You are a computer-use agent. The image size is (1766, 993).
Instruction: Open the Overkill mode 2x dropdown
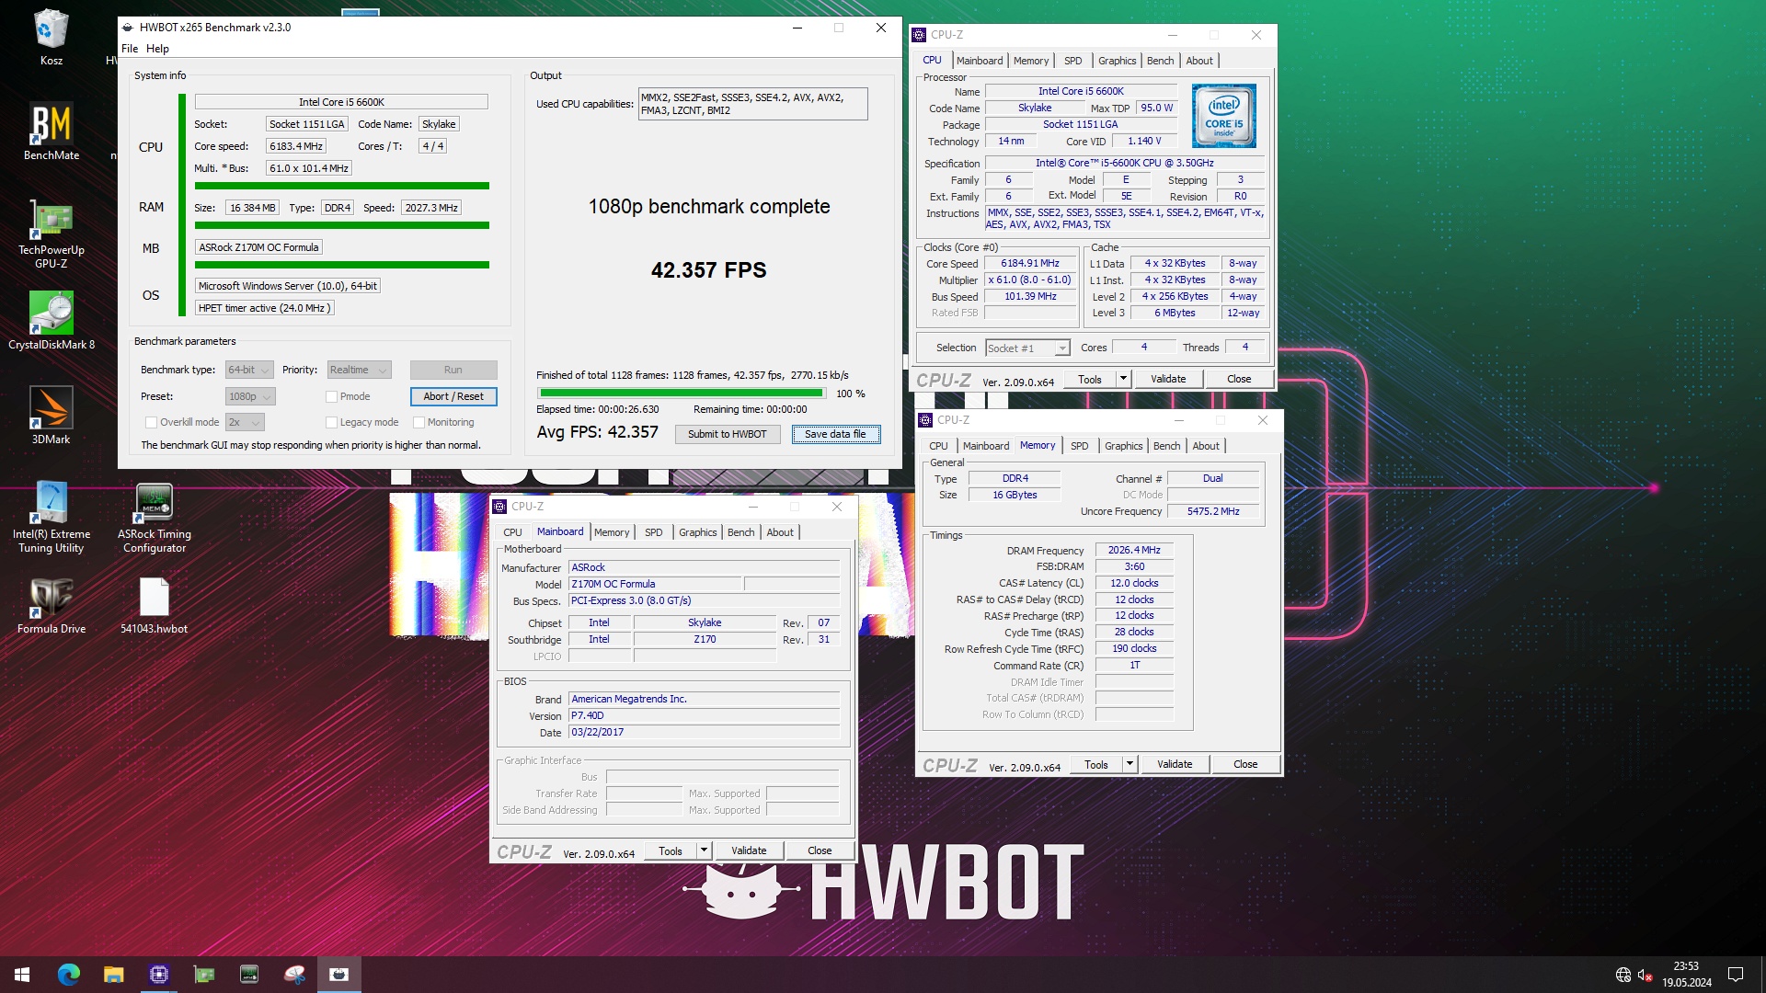245,422
